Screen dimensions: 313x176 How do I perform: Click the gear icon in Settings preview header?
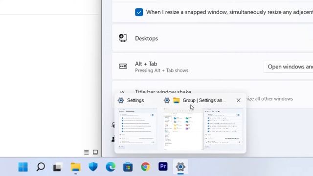(121, 100)
